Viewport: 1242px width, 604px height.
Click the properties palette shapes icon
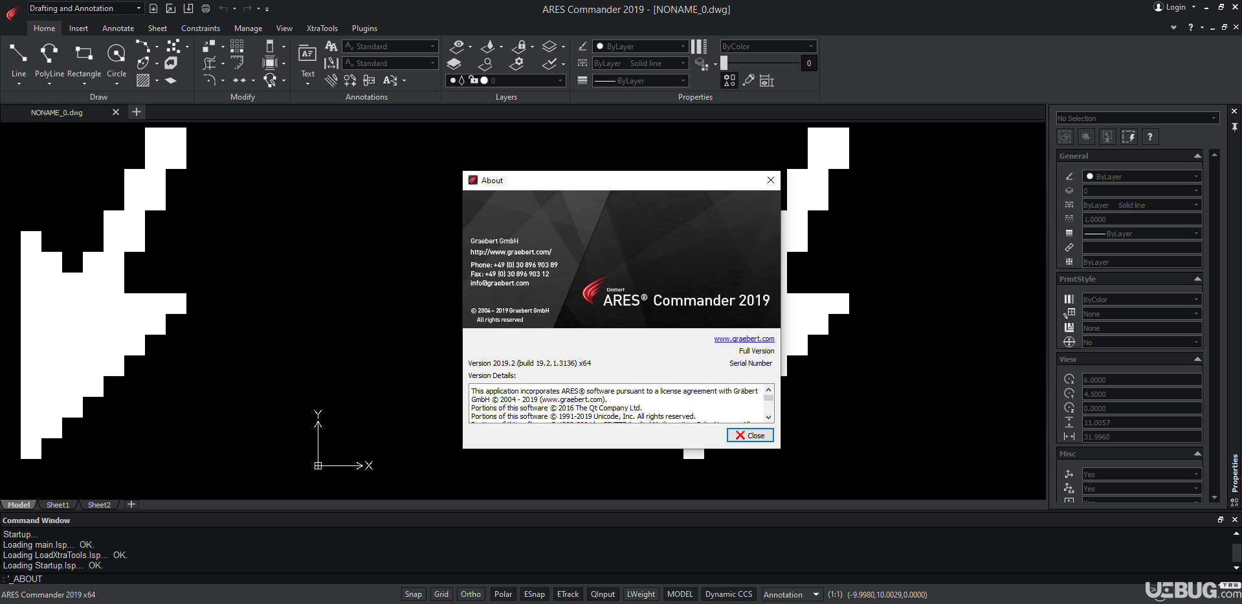[x=729, y=80]
